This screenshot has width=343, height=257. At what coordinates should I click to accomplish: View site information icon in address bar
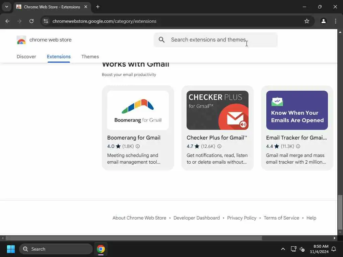click(46, 21)
